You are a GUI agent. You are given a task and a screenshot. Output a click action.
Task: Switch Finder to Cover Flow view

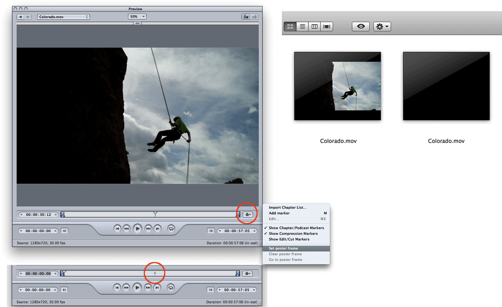[326, 26]
